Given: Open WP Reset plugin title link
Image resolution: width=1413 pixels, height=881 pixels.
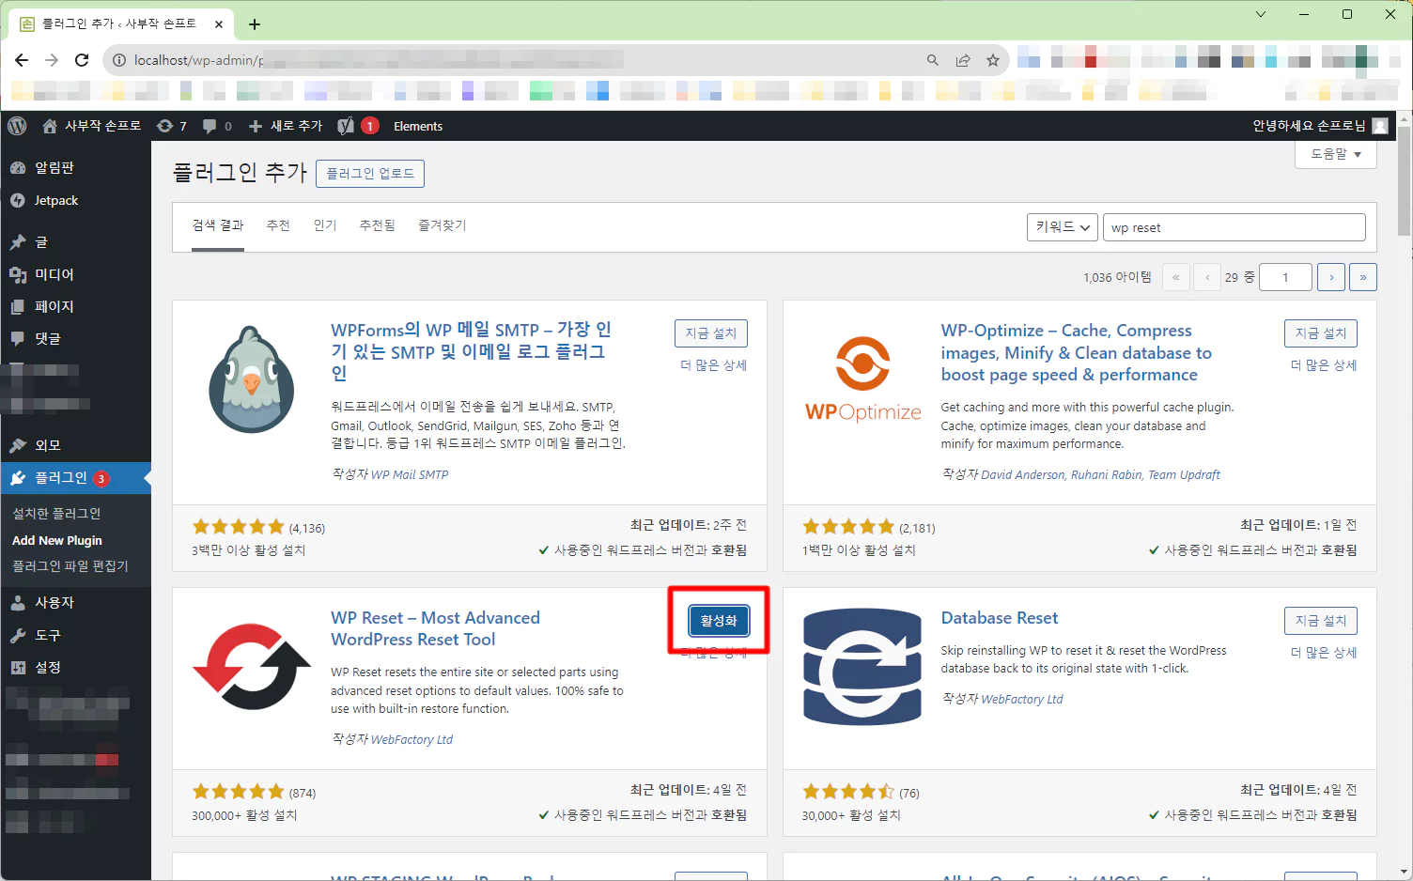Looking at the screenshot, I should pyautogui.click(x=435, y=628).
